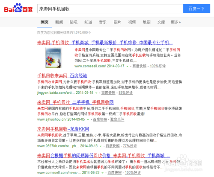This screenshot has height=177, width=214.
Task: Click the 77%好评 rating link
Action: click(130, 146)
